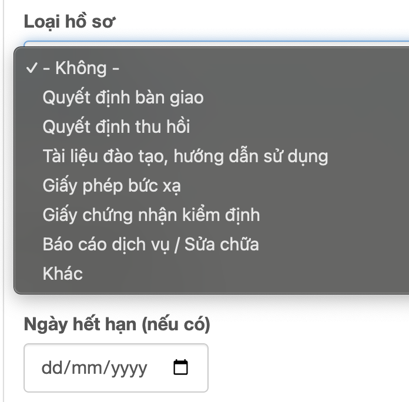Select "Giấy chứng nhận kiểm định" entry
409x402 pixels.
[151, 215]
